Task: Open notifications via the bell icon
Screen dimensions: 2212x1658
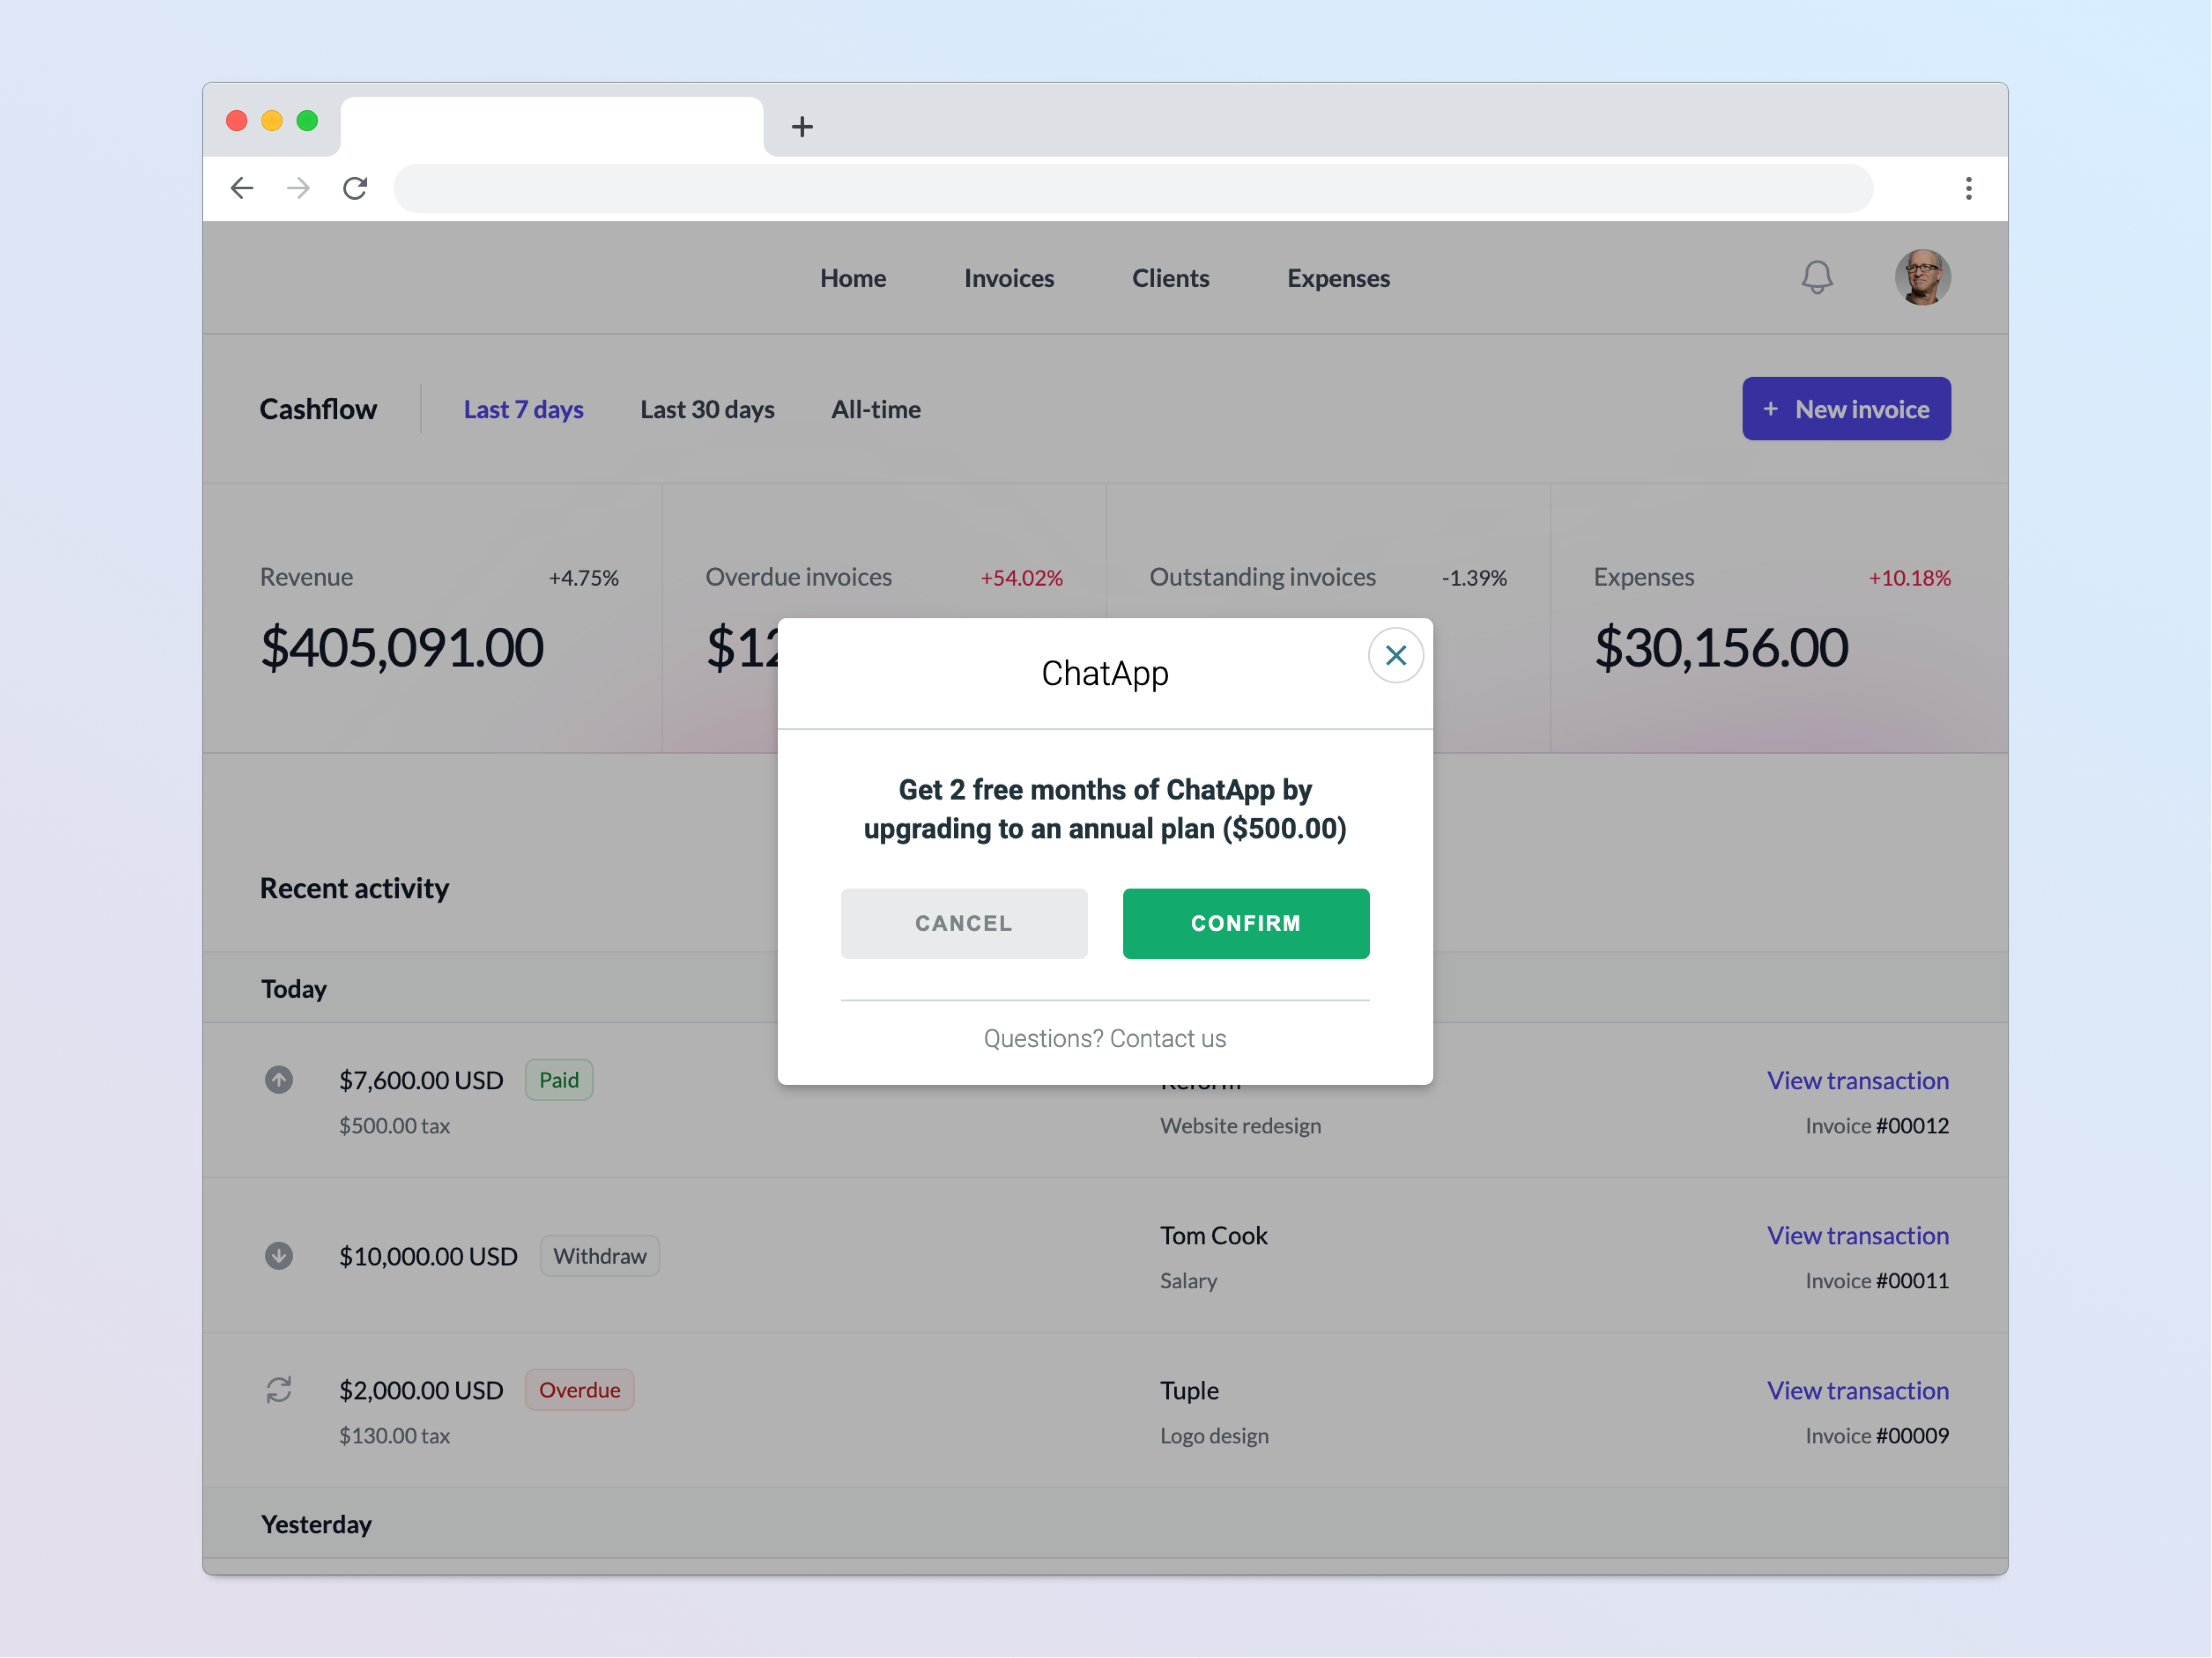Action: click(1818, 278)
